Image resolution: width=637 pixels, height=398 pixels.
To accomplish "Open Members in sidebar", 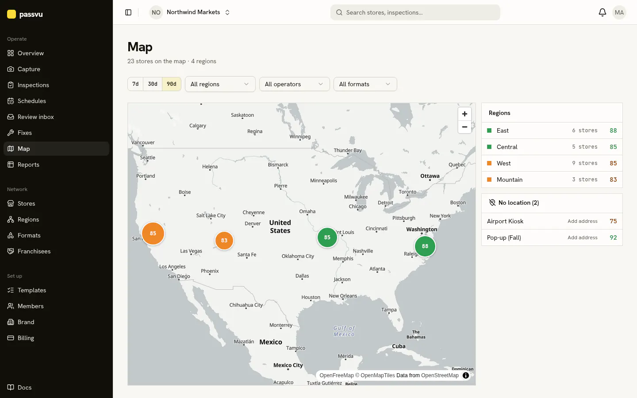I will pyautogui.click(x=56, y=306).
